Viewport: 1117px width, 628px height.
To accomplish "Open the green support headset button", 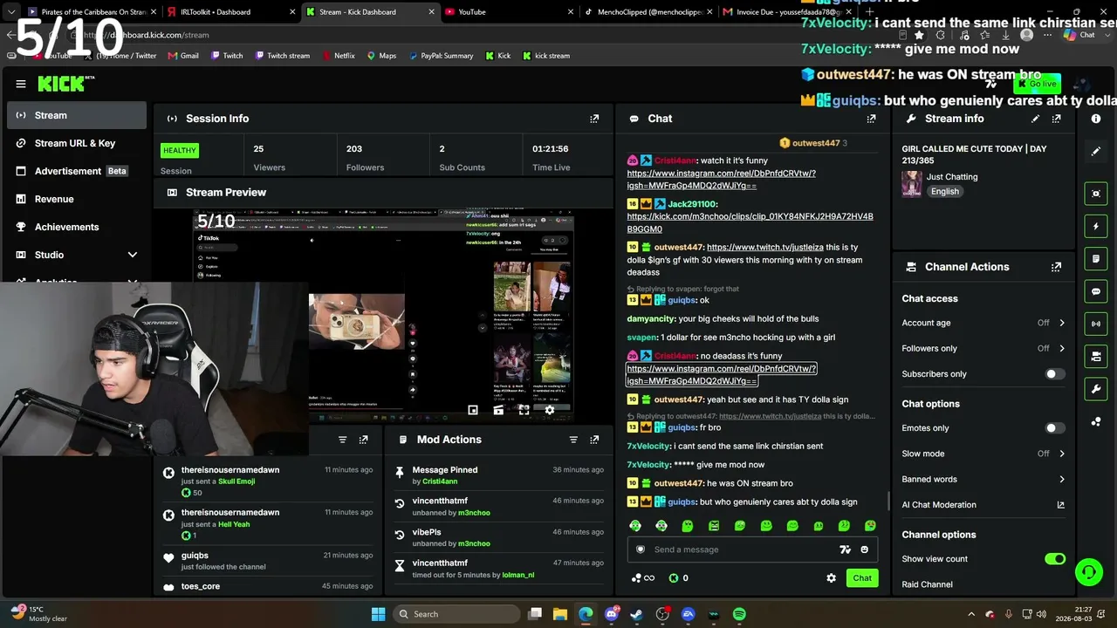I will 1088,572.
